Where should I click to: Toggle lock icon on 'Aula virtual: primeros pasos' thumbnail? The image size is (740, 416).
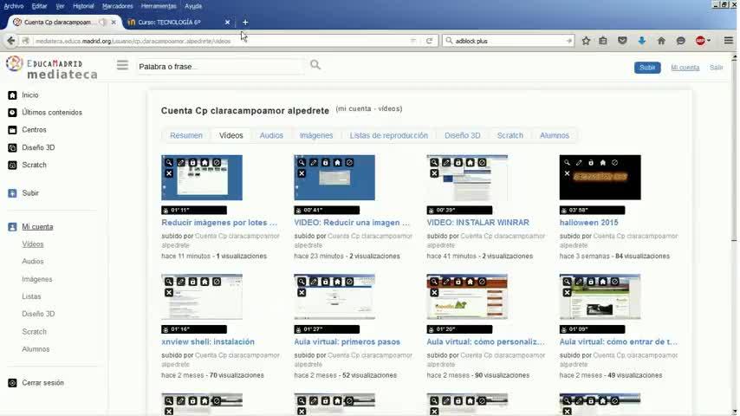click(325, 282)
